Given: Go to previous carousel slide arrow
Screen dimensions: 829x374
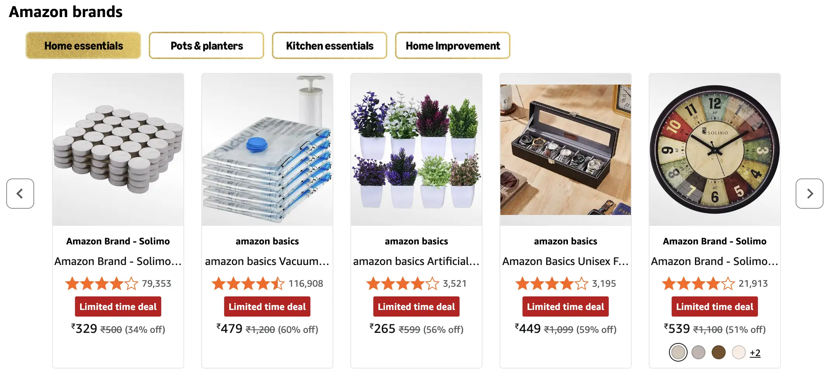Looking at the screenshot, I should pos(20,194).
